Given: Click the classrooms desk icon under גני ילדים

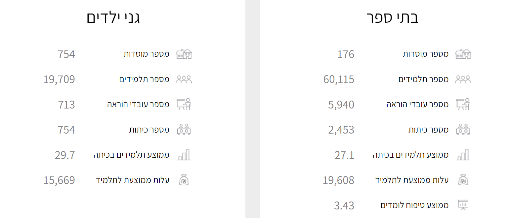Looking at the screenshot, I should click(184, 130).
